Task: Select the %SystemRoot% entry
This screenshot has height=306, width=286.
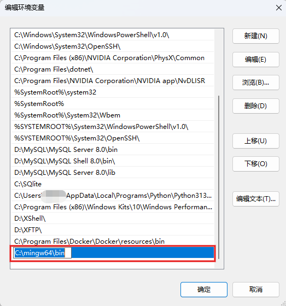Action: pyautogui.click(x=113, y=104)
